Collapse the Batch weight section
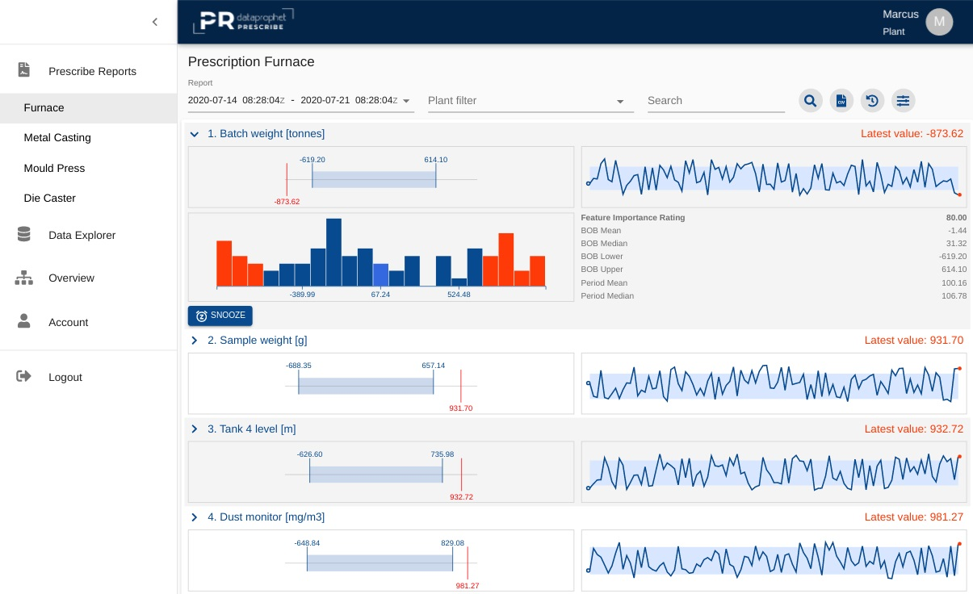The width and height of the screenshot is (973, 594). tap(194, 134)
